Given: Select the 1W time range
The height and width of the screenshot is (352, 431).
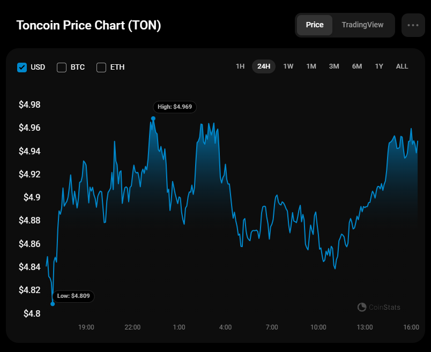Looking at the screenshot, I should point(288,66).
